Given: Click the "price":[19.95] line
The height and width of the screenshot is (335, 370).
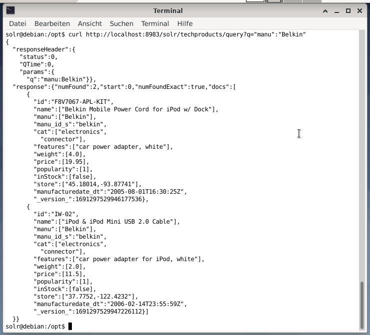Looking at the screenshot, I should [x=61, y=162].
